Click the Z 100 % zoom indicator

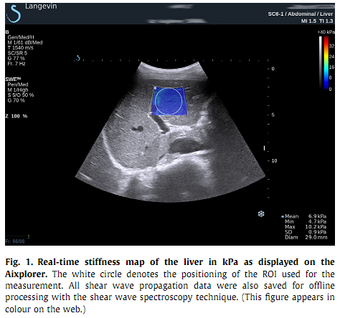coord(16,116)
